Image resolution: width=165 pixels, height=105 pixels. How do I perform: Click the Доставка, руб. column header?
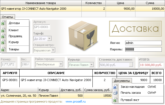click(71, 90)
